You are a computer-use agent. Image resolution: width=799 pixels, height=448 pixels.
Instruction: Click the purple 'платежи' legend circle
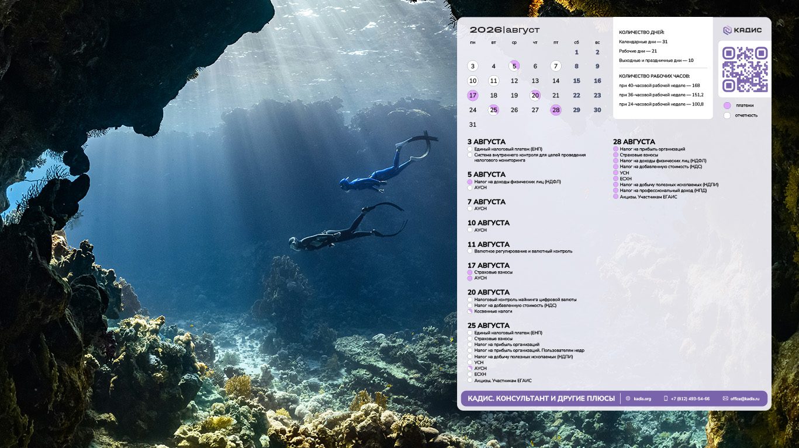[x=727, y=106]
